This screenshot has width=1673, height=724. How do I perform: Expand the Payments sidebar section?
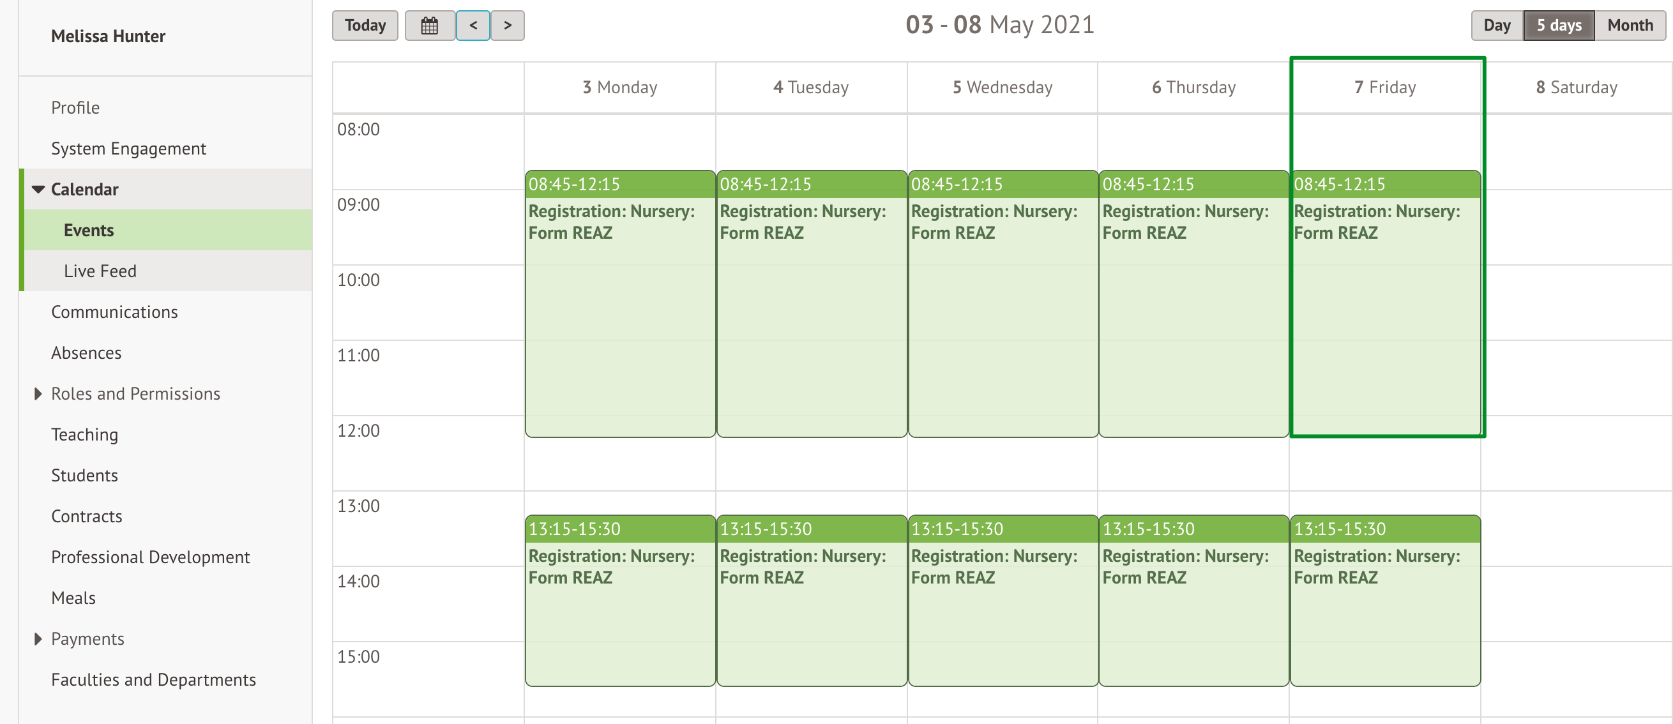click(38, 639)
